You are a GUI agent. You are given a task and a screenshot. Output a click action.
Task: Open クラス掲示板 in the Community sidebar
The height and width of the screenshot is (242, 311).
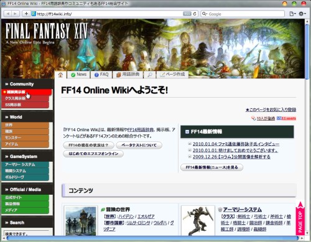[x=26, y=98]
